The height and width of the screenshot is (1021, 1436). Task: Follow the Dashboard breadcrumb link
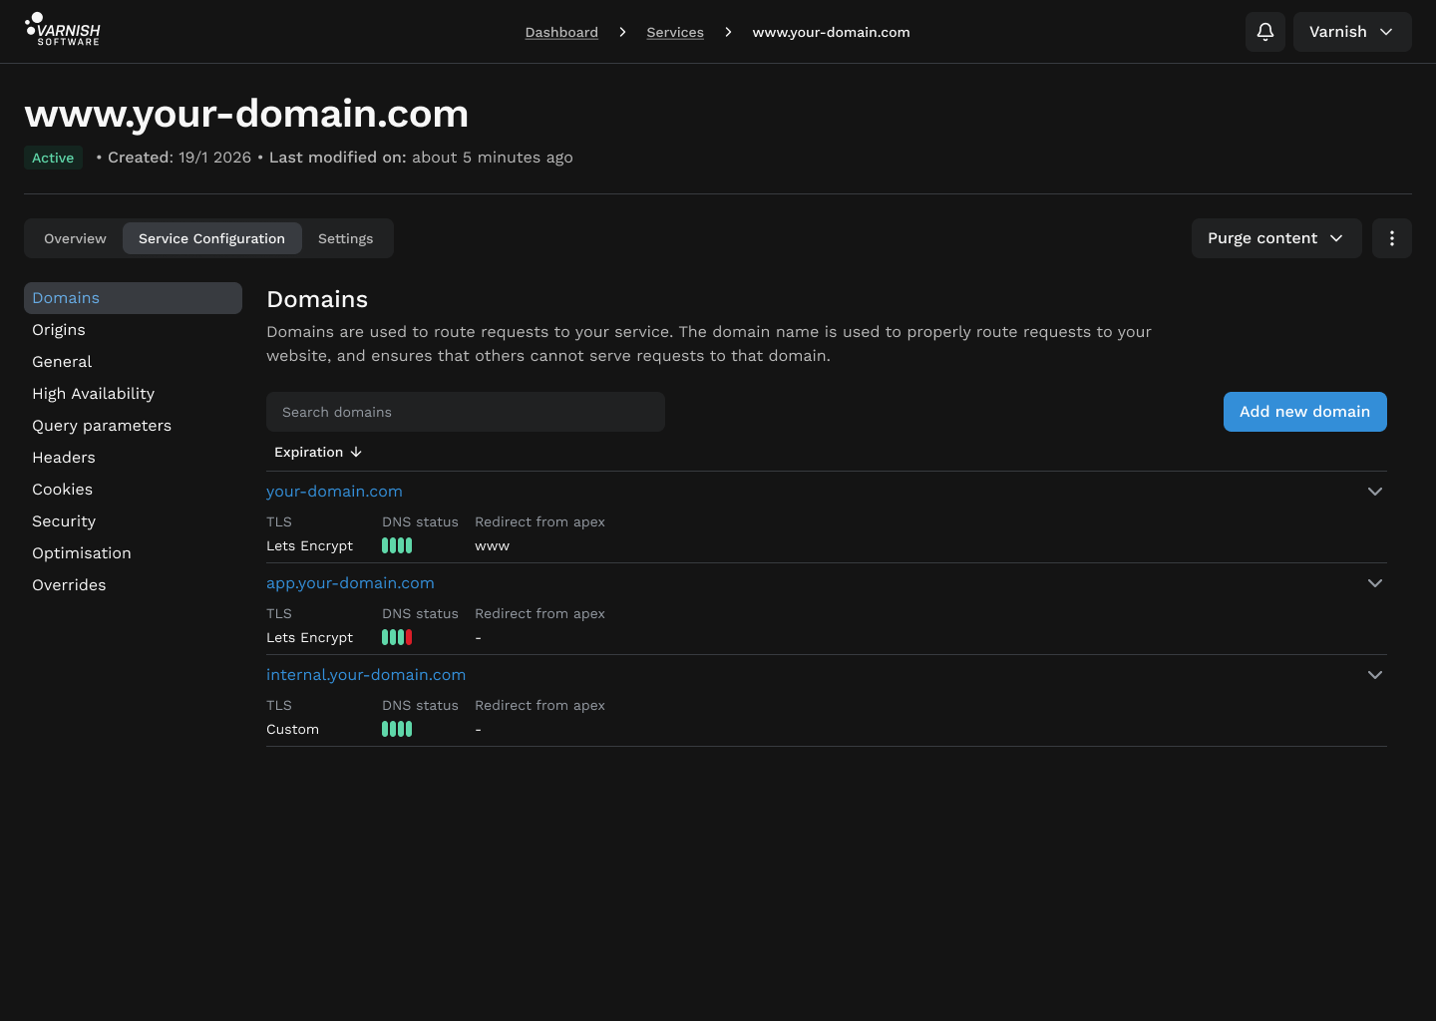561,32
